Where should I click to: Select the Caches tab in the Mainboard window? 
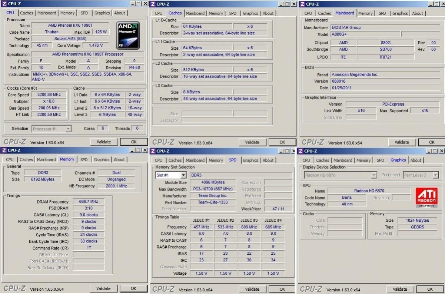pyautogui.click(x=325, y=13)
